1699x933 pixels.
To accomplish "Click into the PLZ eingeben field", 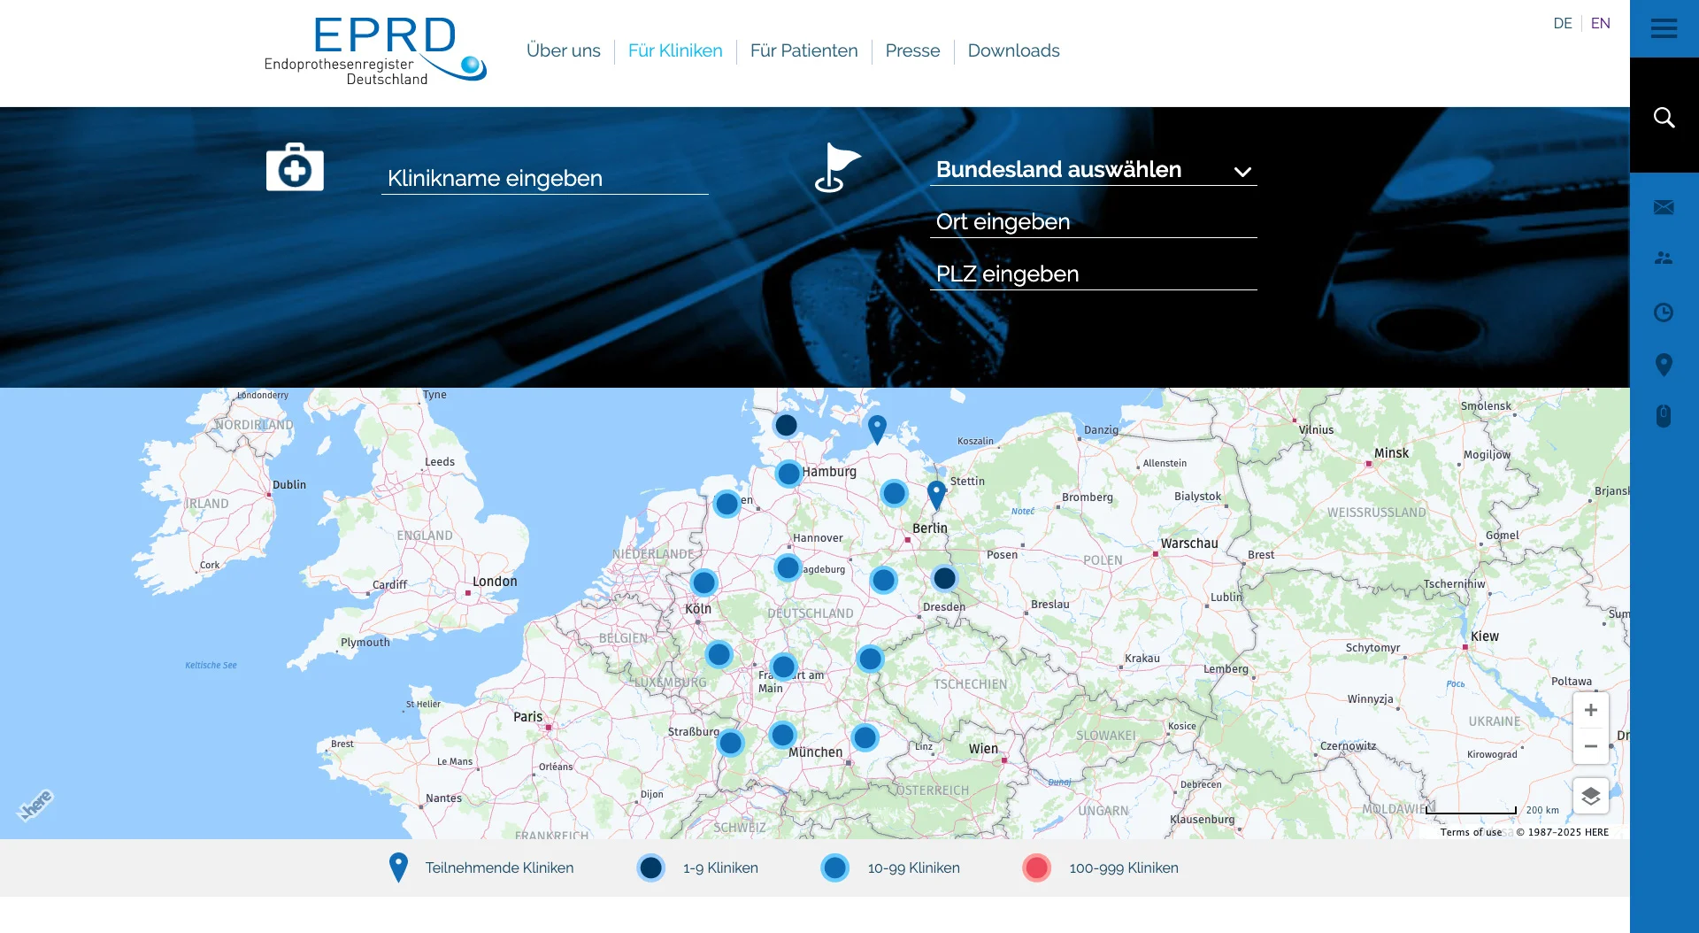I will (x=1093, y=274).
